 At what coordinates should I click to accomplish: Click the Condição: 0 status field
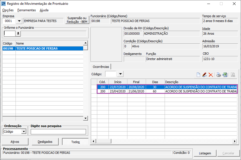coord(182,153)
